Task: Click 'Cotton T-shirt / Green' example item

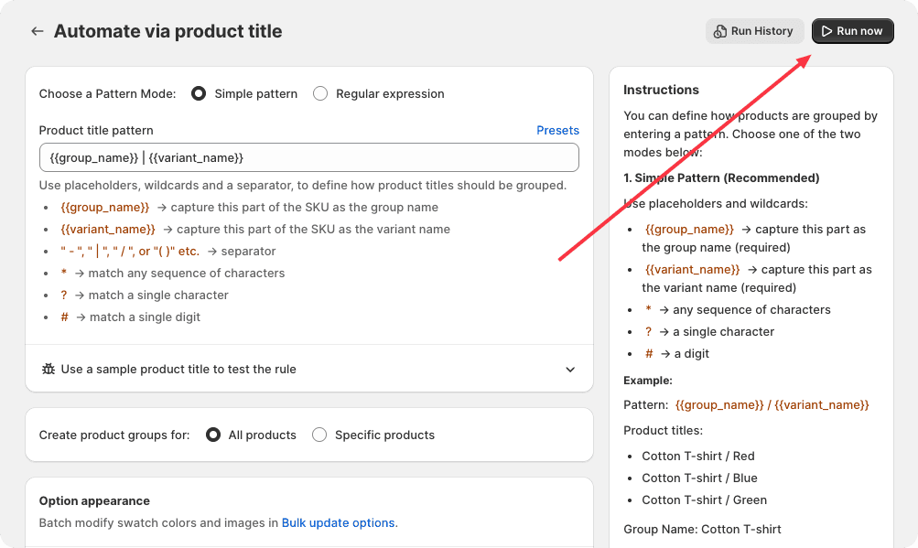Action: 705,500
